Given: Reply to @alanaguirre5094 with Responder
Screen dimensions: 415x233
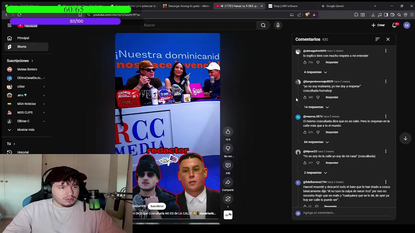Looking at the screenshot, I should tap(332, 62).
